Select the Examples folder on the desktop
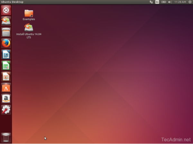 (x=29, y=15)
